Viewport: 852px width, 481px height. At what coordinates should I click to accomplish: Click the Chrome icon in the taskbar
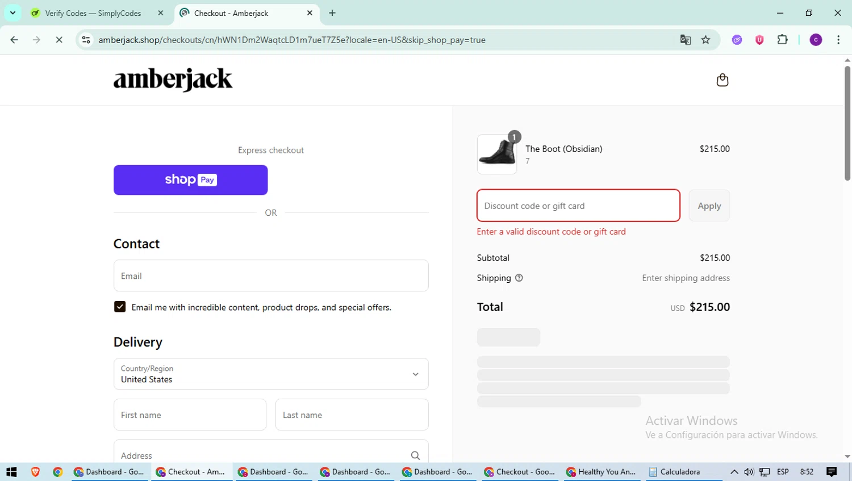[x=57, y=472]
